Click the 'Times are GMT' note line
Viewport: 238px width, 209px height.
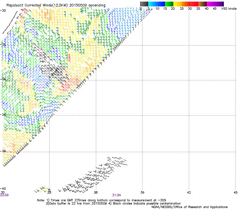click(x=102, y=200)
